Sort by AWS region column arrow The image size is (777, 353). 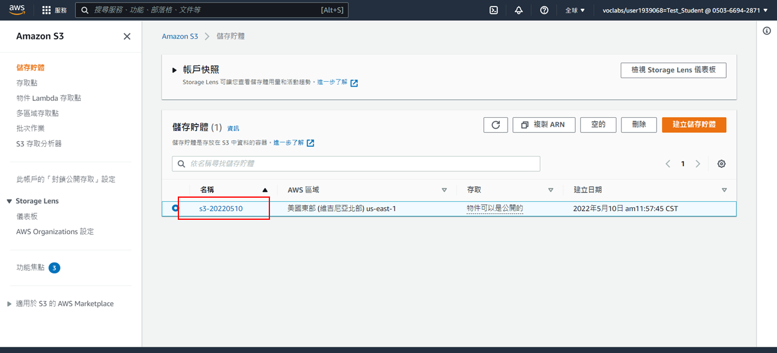pyautogui.click(x=444, y=190)
